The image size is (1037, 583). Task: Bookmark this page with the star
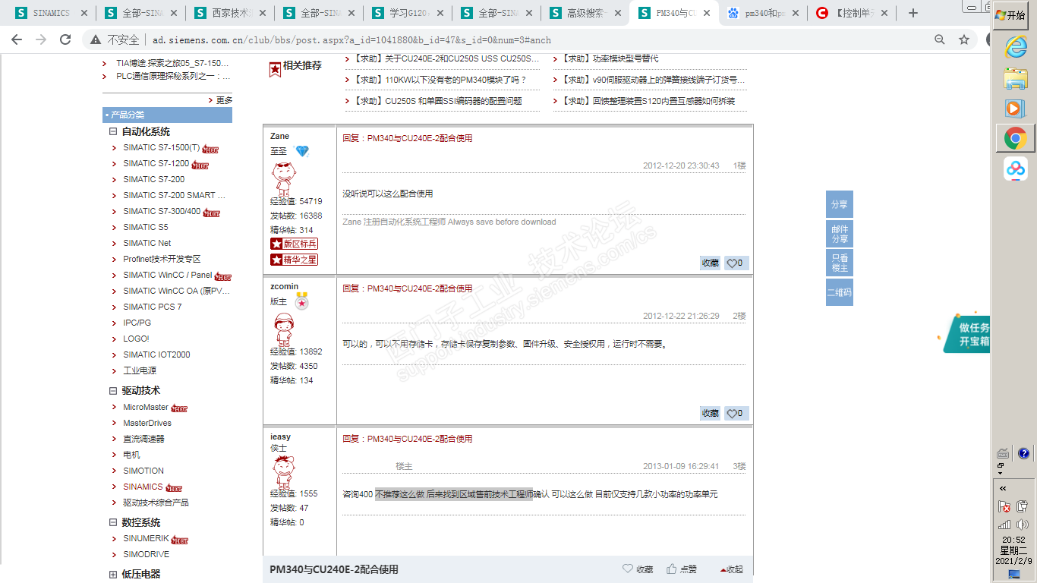click(x=964, y=39)
